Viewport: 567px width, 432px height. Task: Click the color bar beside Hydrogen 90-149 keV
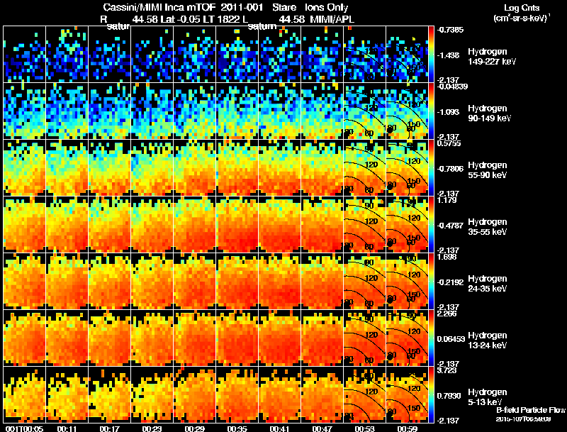point(431,111)
